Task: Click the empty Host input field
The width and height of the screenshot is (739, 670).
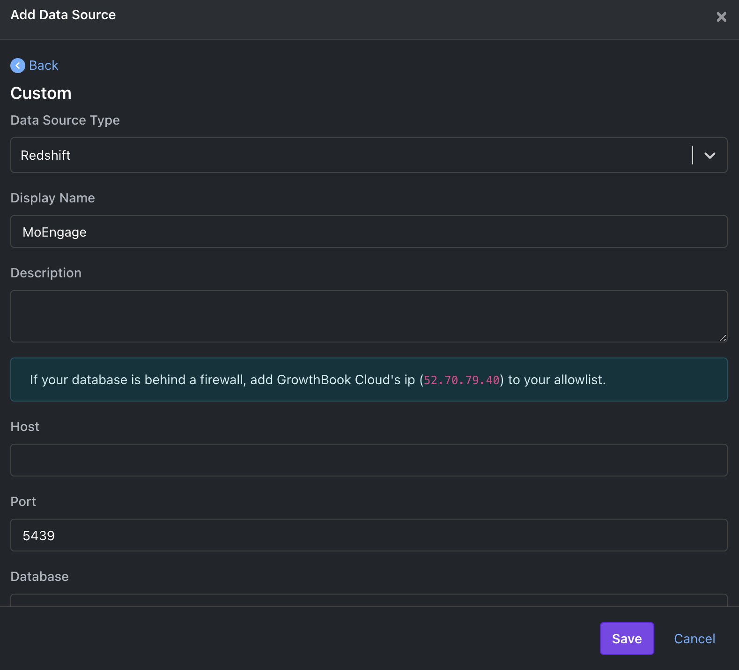Action: coord(369,460)
